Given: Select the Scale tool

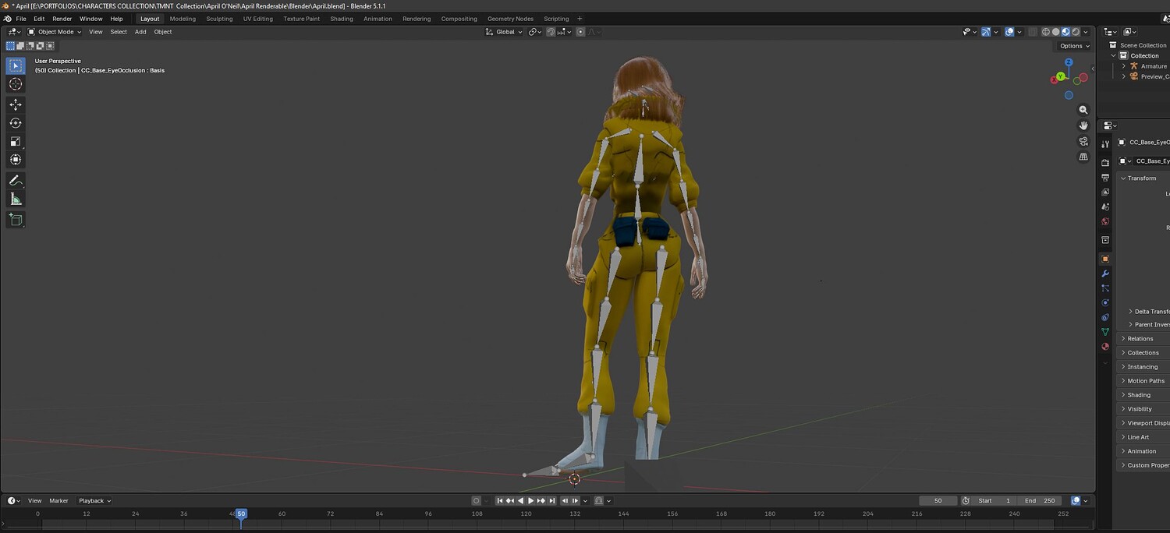Looking at the screenshot, I should point(16,141).
